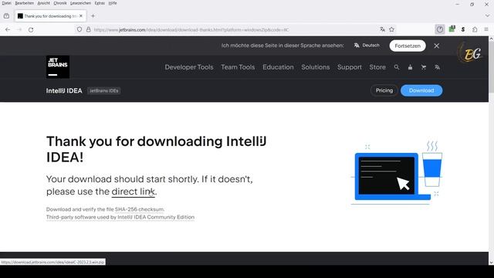Open the Datei menu
Screen dimensions: 494x278
point(6,3)
